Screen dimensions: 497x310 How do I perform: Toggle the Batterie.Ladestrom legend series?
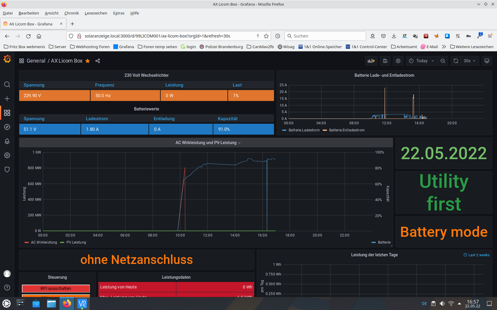point(304,130)
